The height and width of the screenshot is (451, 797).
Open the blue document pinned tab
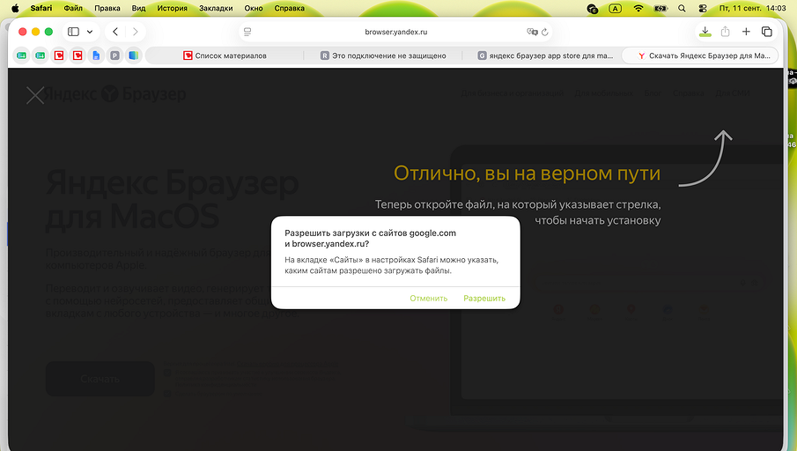click(x=96, y=55)
